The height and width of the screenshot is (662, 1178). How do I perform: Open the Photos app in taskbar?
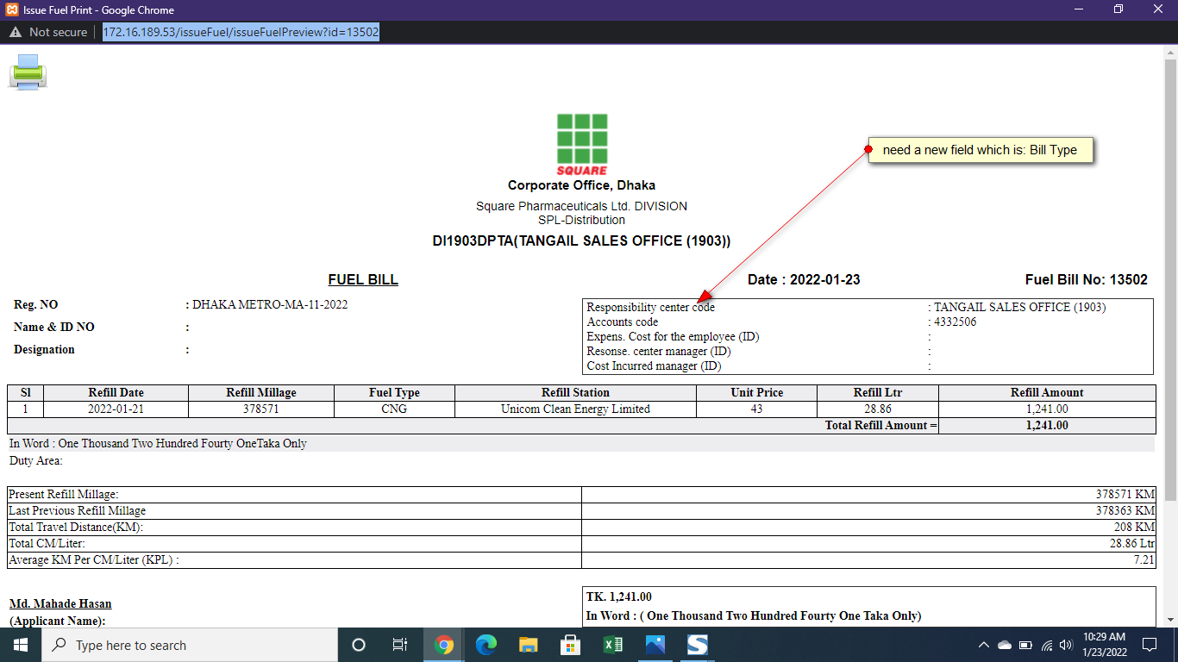655,645
